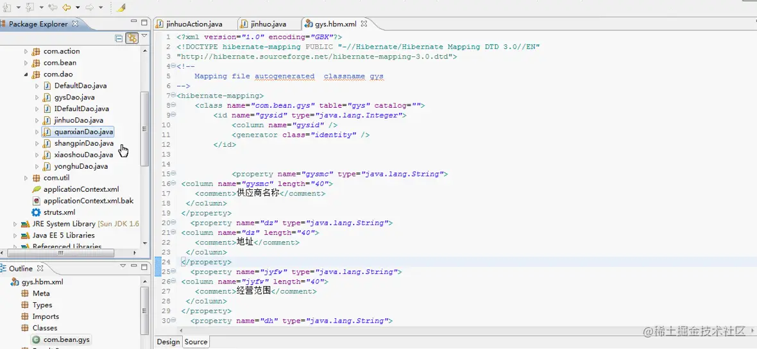Image resolution: width=757 pixels, height=349 pixels.
Task: Switch to the Design tab
Action: click(168, 342)
